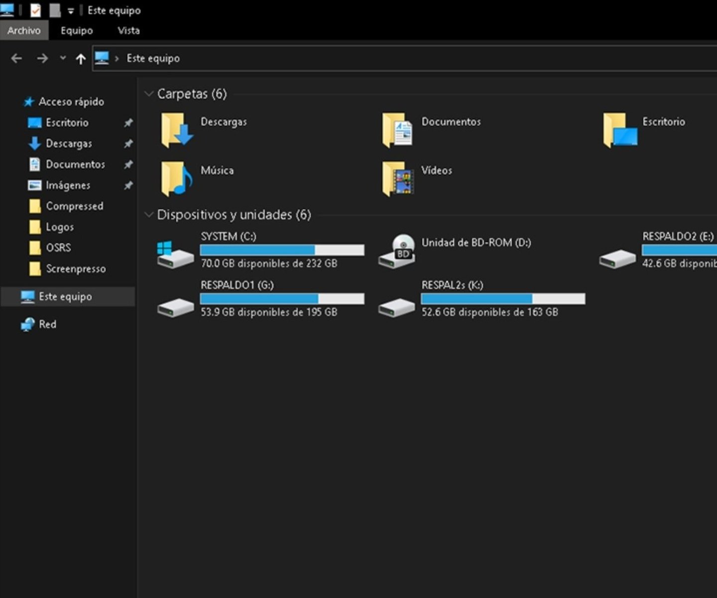Collapse the Dispositivos y unidades group
The image size is (717, 598).
148,215
